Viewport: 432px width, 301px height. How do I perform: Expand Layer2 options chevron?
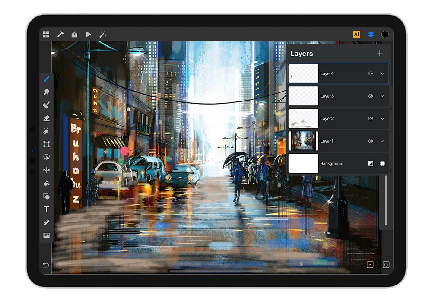(x=382, y=118)
